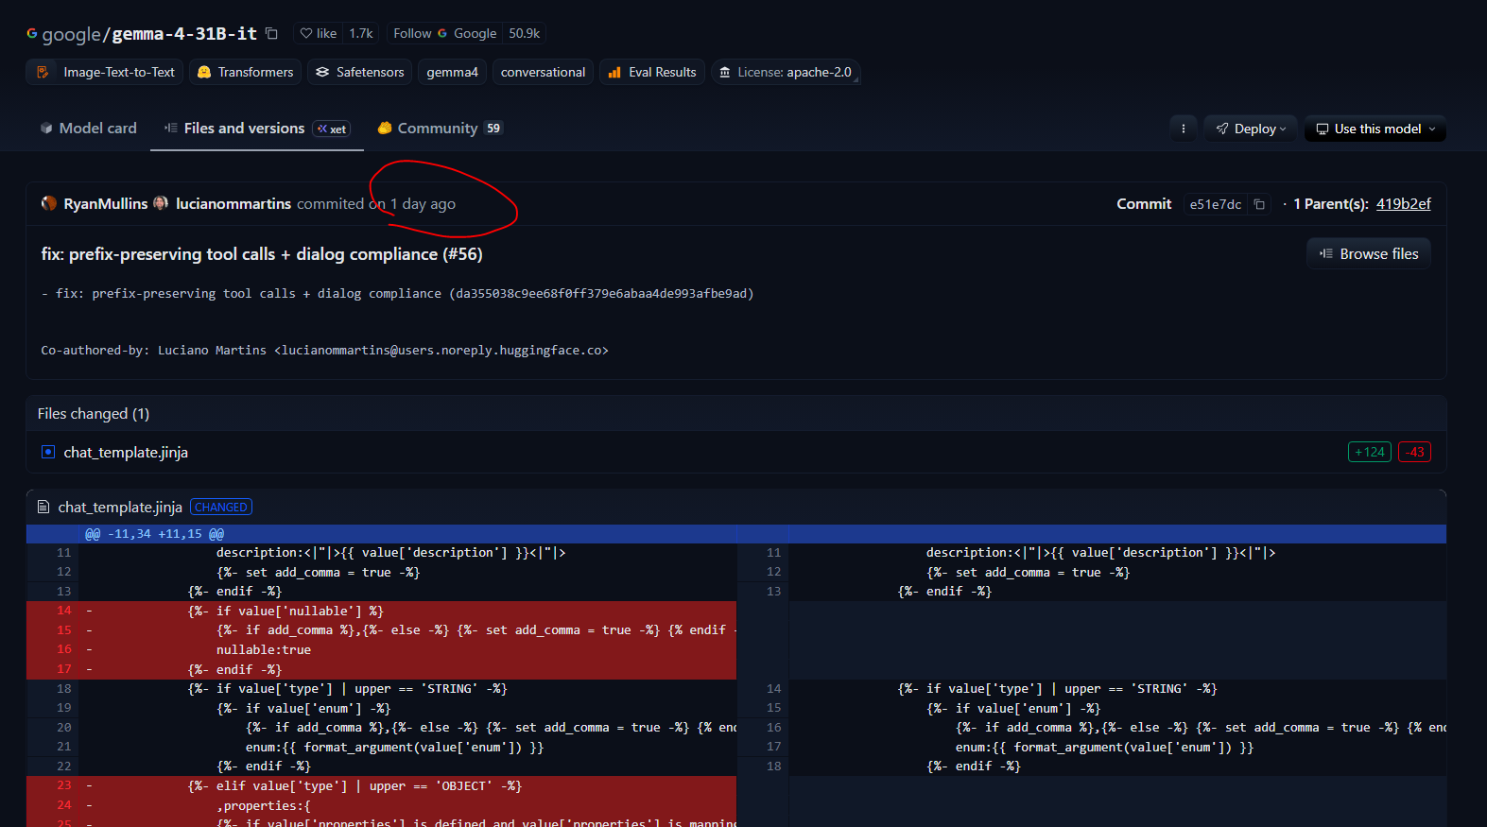
Task: Click line number 22 in the left diff pane
Action: [63, 767]
